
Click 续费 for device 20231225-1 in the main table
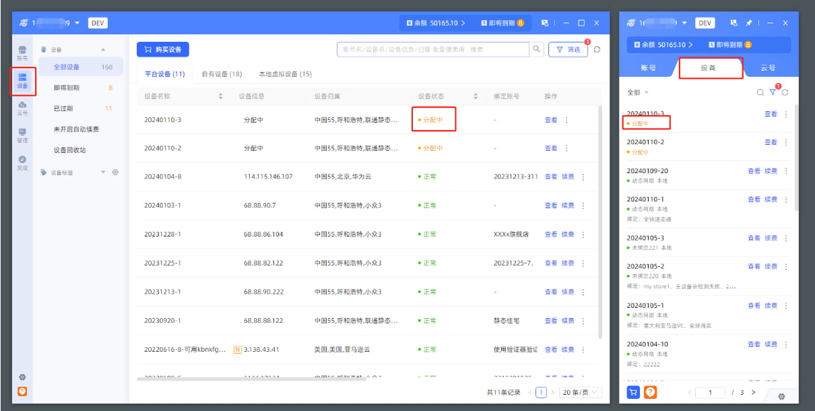(x=568, y=263)
